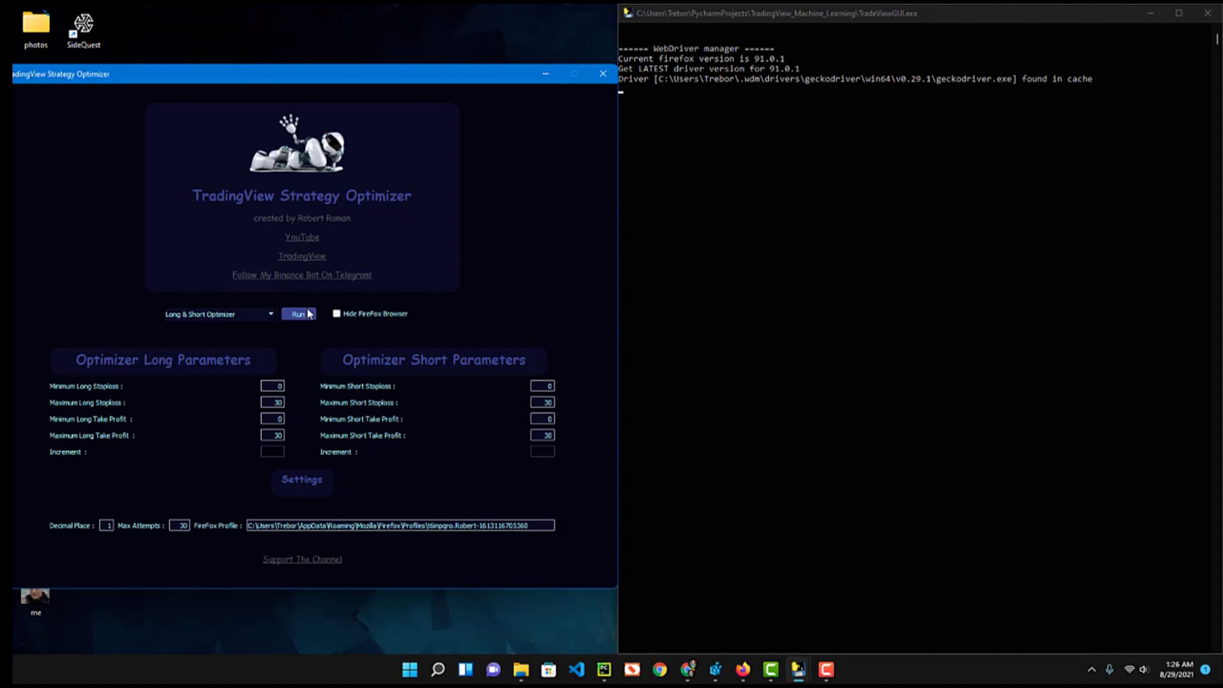Screen dimensions: 1223x688
Task: Select the 'me' desktop image file
Action: point(35,602)
